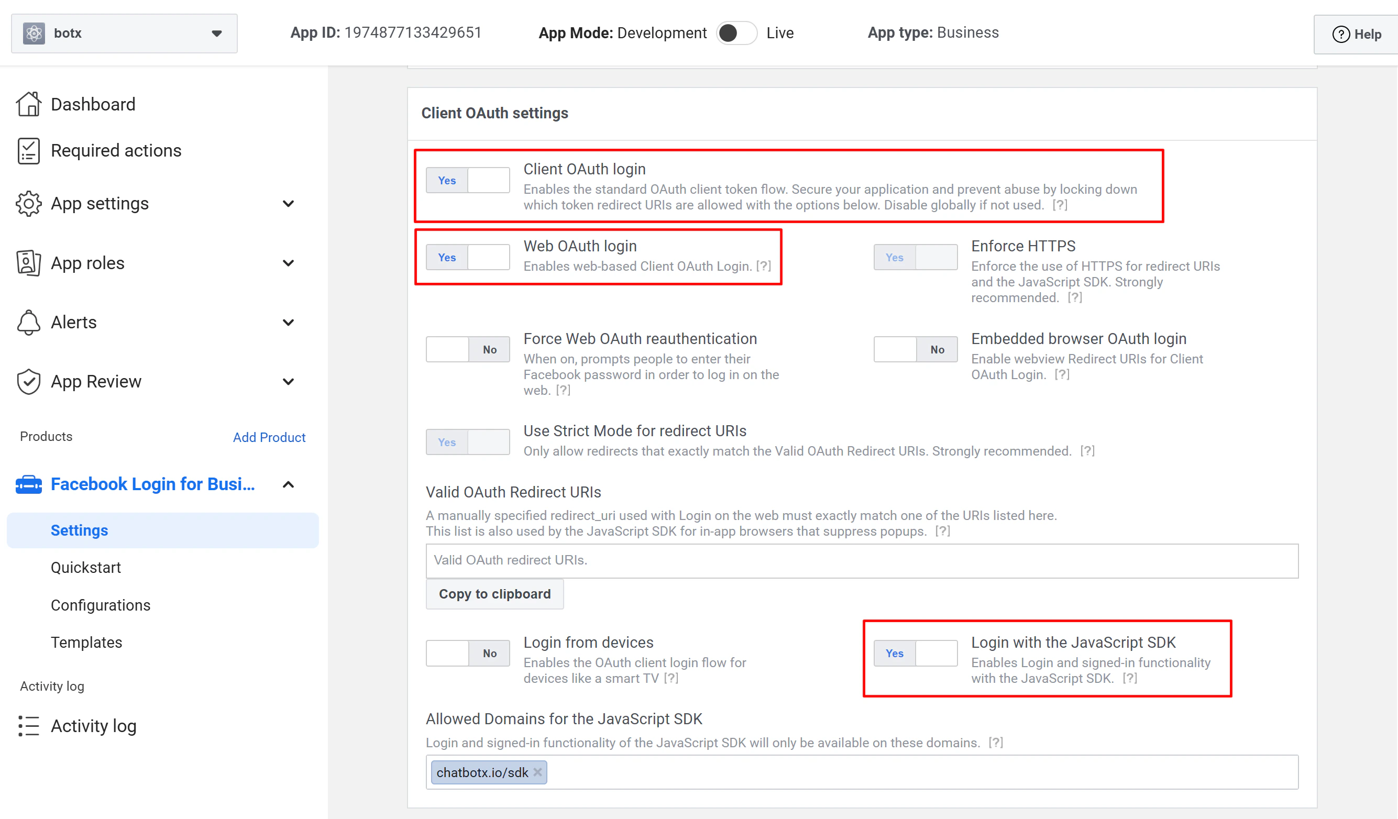
Task: Click help [?] for Force Web OAuth reauthentication
Action: pyautogui.click(x=563, y=390)
